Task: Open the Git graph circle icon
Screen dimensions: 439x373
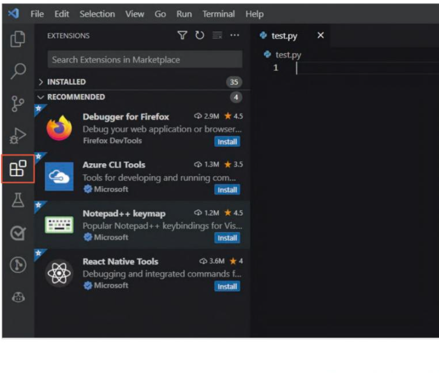Action: click(18, 265)
